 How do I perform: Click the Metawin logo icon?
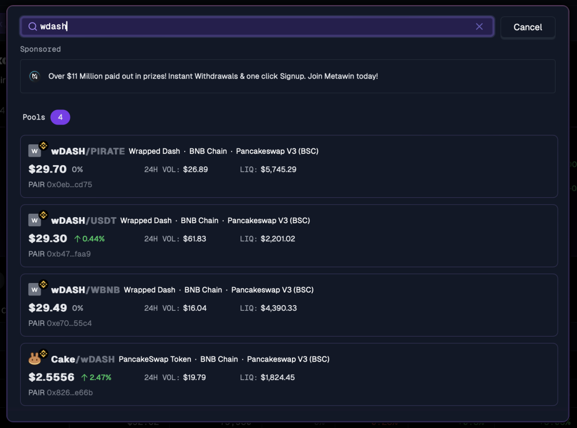(x=34, y=76)
